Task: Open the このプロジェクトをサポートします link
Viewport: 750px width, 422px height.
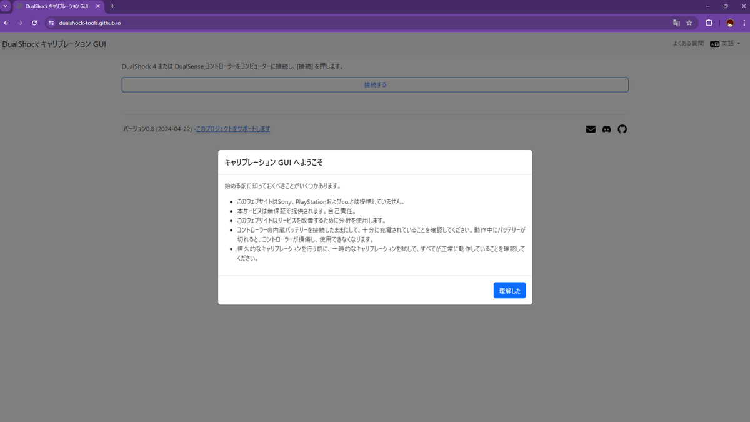Action: point(232,128)
